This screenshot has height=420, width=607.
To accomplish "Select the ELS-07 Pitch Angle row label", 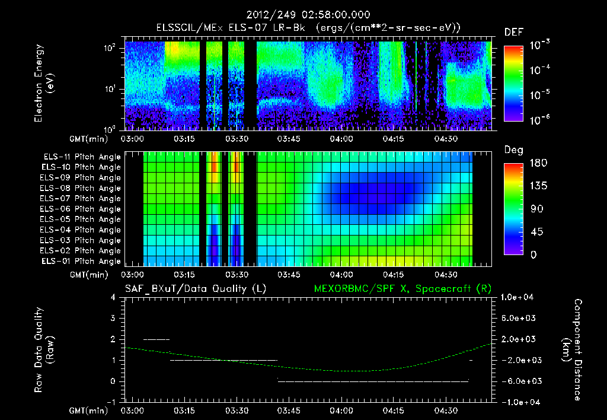I will coord(80,198).
